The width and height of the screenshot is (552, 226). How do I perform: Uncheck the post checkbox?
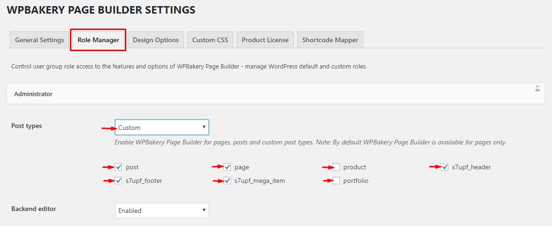[x=118, y=167]
